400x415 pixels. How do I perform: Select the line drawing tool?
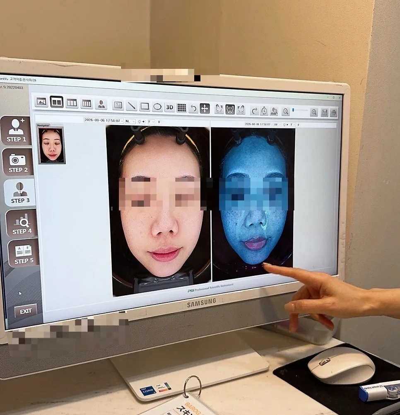coord(131,106)
